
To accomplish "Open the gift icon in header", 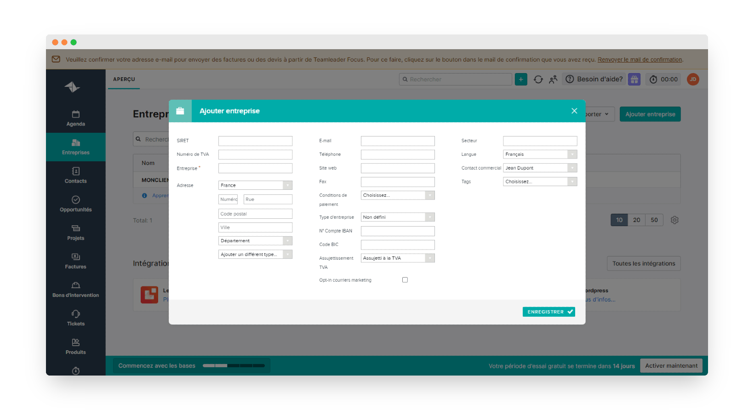I will [634, 80].
